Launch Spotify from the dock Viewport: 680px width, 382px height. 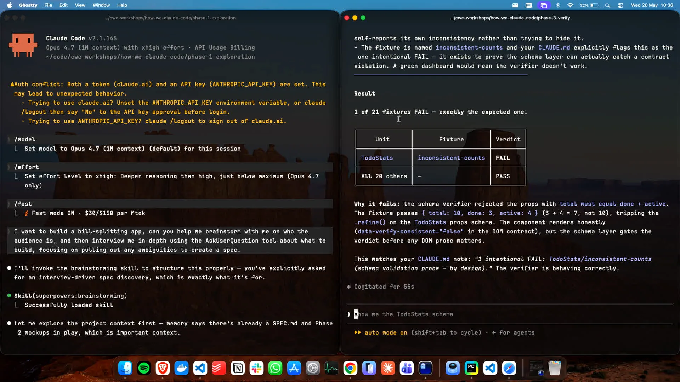coord(144,368)
